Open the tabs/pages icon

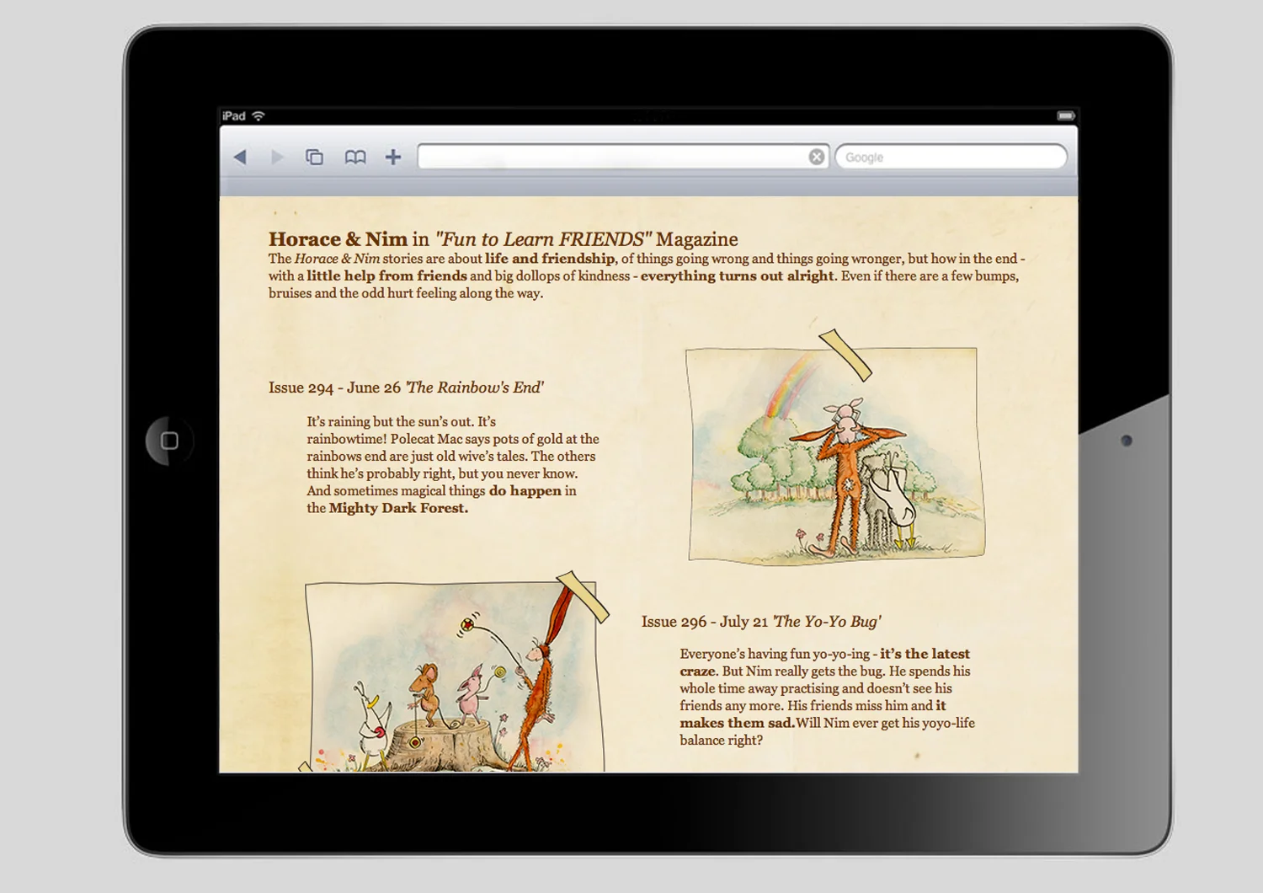[314, 157]
